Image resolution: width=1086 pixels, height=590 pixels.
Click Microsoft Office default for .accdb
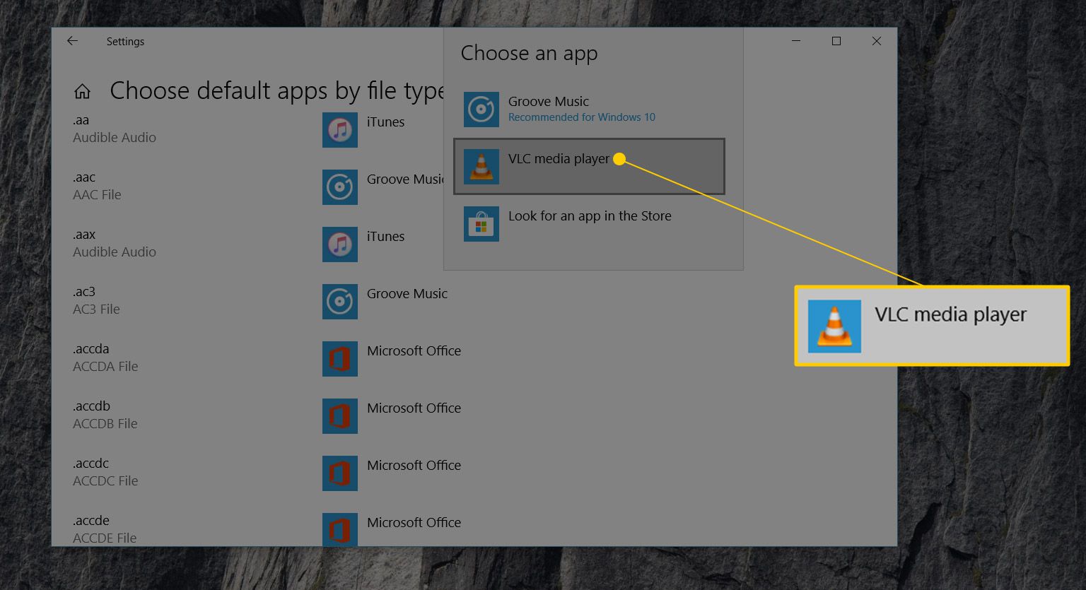(x=414, y=408)
